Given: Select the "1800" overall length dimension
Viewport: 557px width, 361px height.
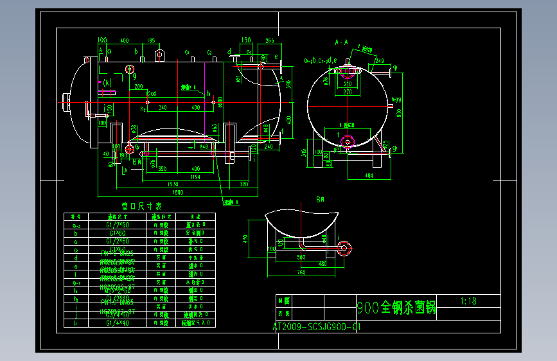Looking at the screenshot, I should [x=177, y=193].
